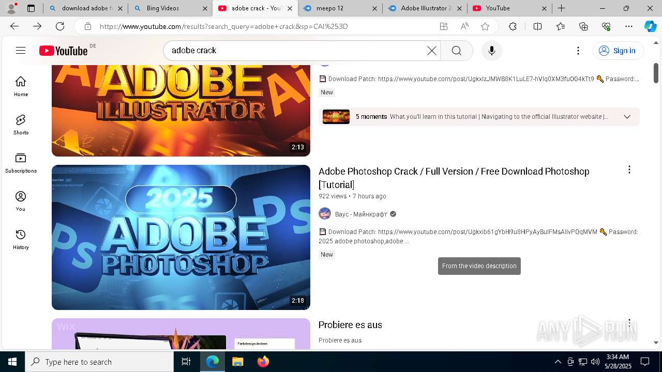The width and height of the screenshot is (662, 372).
Task: Open File Explorer from taskbar
Action: [x=238, y=362]
